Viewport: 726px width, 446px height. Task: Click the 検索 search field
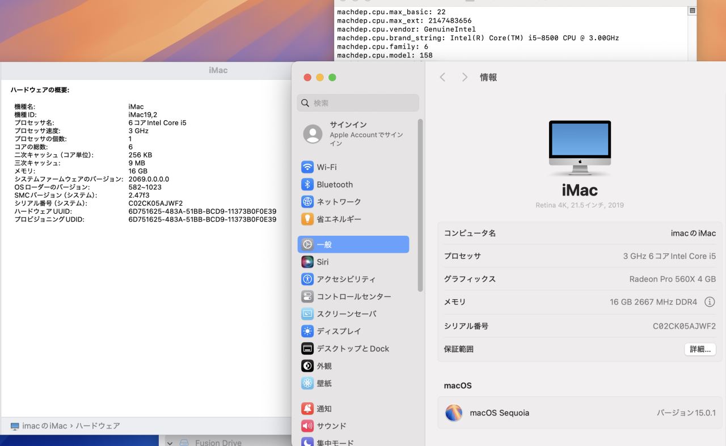(358, 103)
